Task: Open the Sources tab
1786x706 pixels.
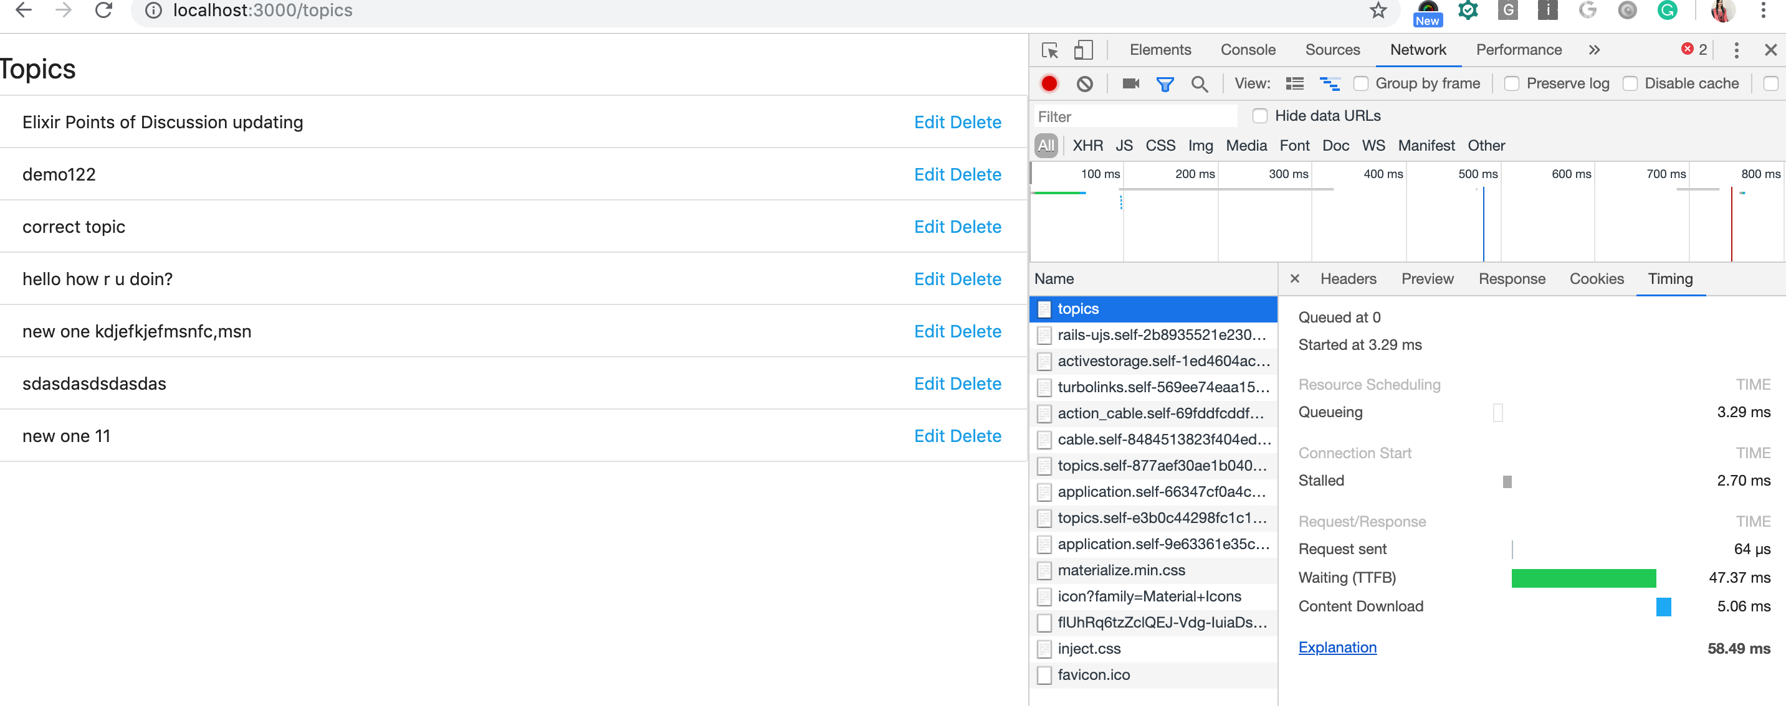Action: (1332, 50)
